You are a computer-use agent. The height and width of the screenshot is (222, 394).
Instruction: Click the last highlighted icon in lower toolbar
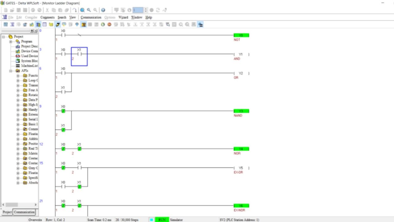[x=200, y=24]
